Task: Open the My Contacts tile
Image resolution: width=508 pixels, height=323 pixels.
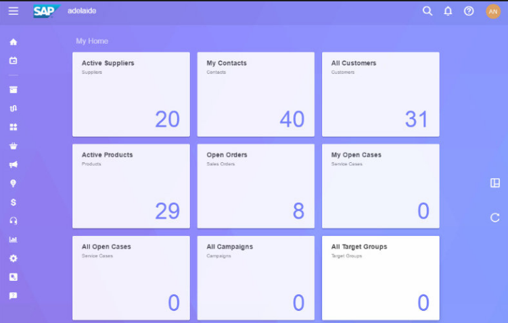Action: (x=256, y=94)
